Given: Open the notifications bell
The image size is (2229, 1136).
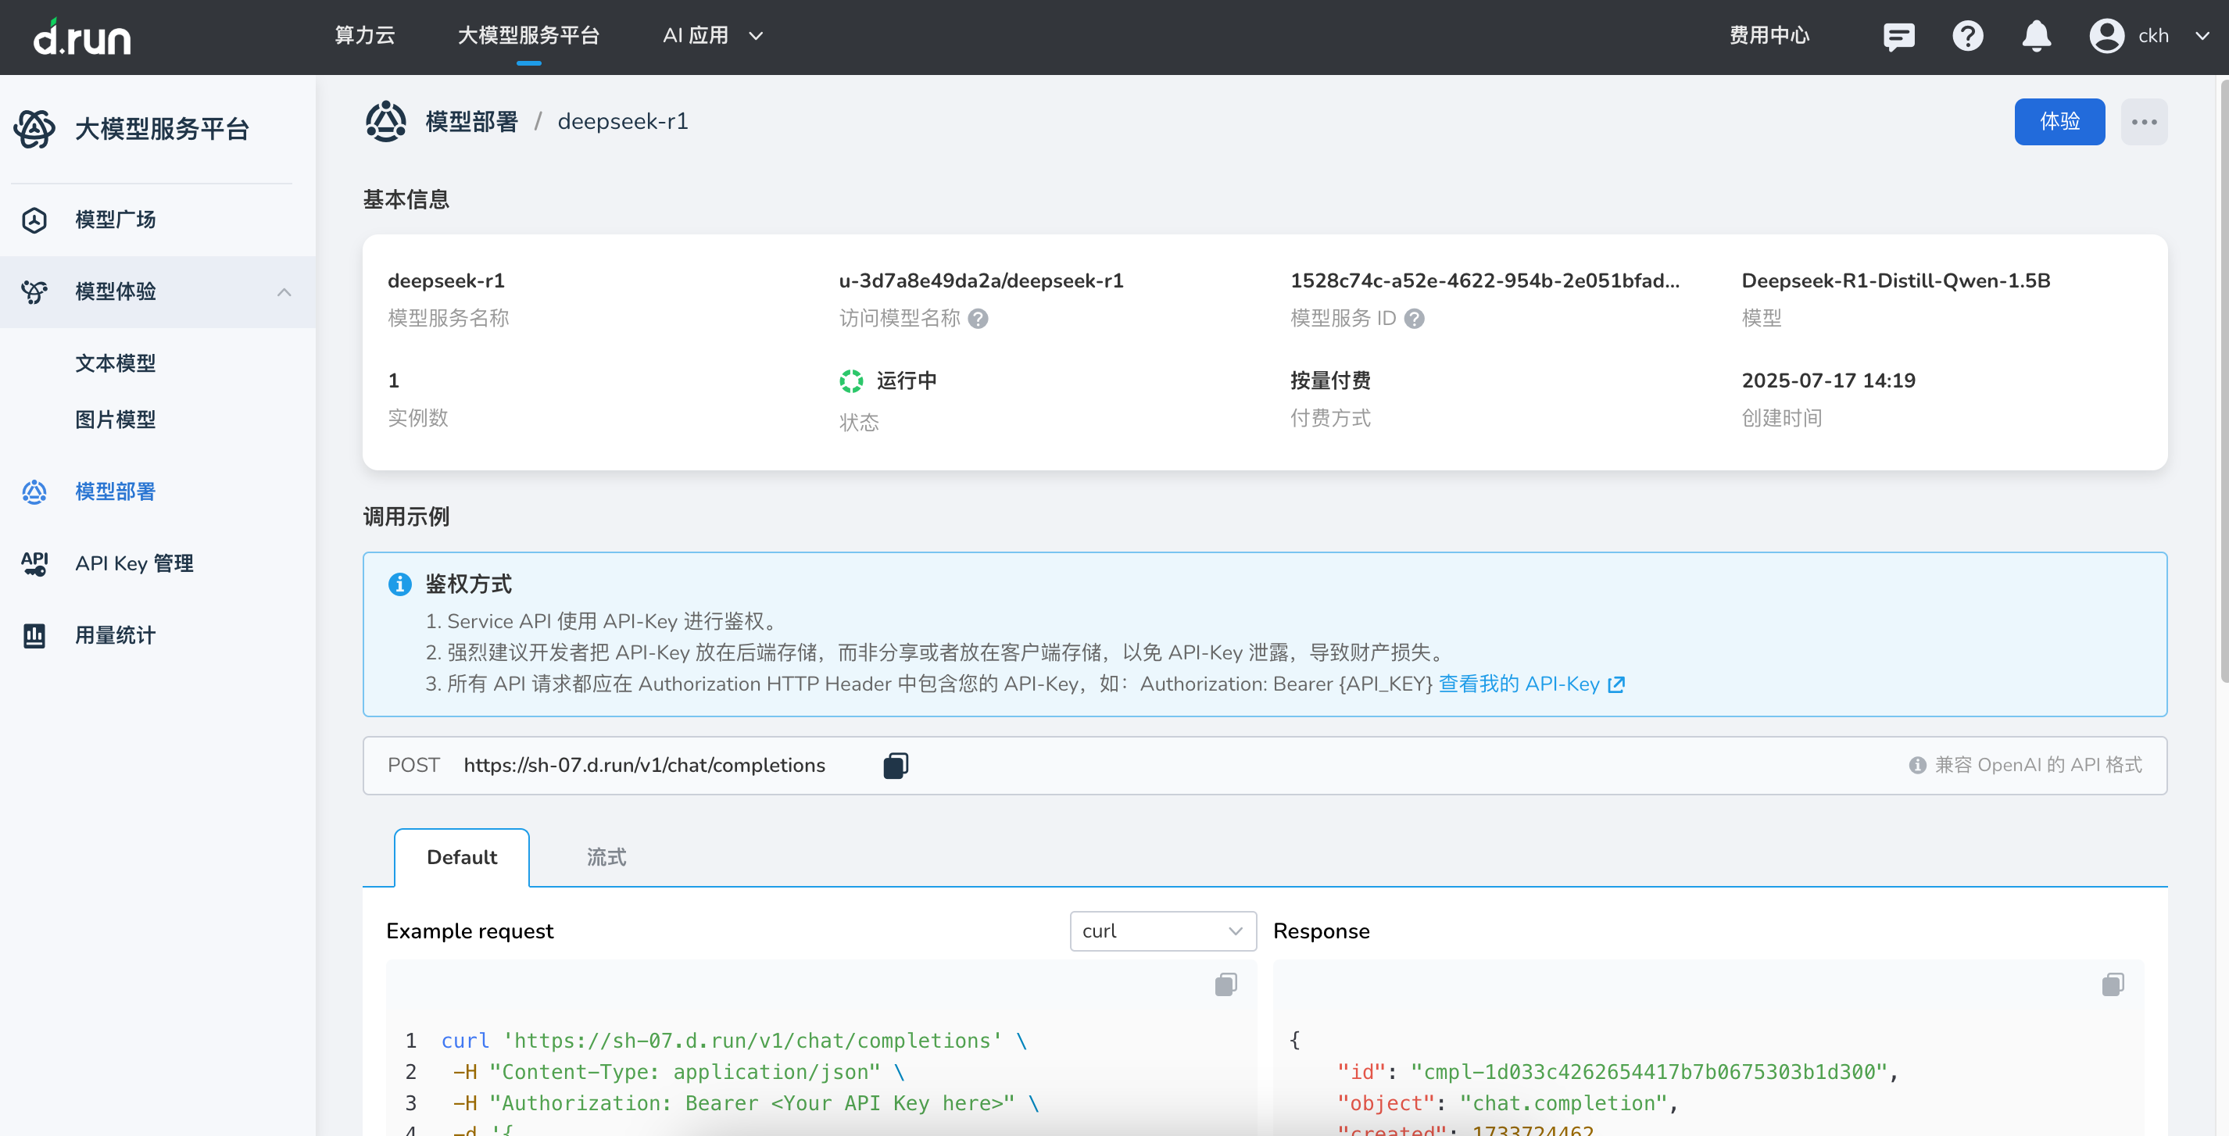Looking at the screenshot, I should [2036, 37].
